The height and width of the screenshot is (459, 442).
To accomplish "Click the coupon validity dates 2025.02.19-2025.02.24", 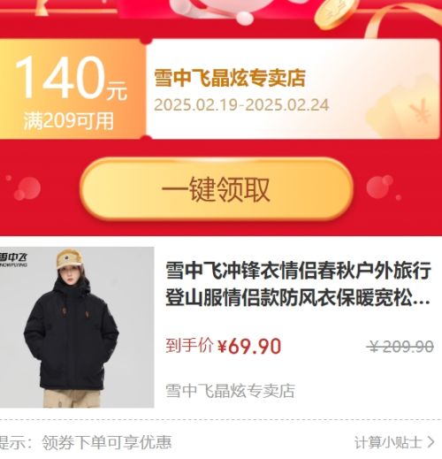I will (x=241, y=105).
